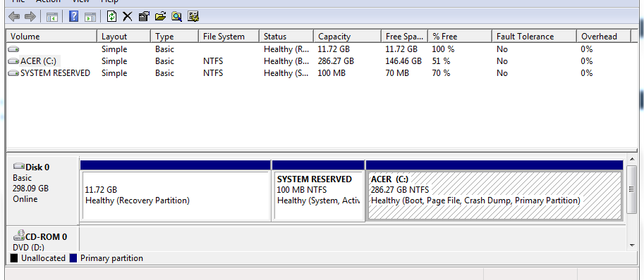Sort by the Status column header
Screen dimensions: 644x280
pos(286,37)
